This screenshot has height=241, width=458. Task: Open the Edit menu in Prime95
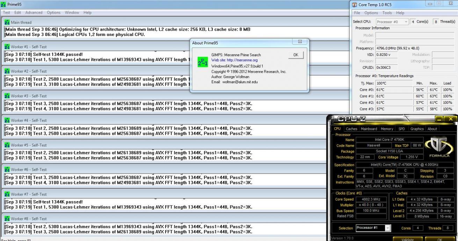click(x=17, y=13)
